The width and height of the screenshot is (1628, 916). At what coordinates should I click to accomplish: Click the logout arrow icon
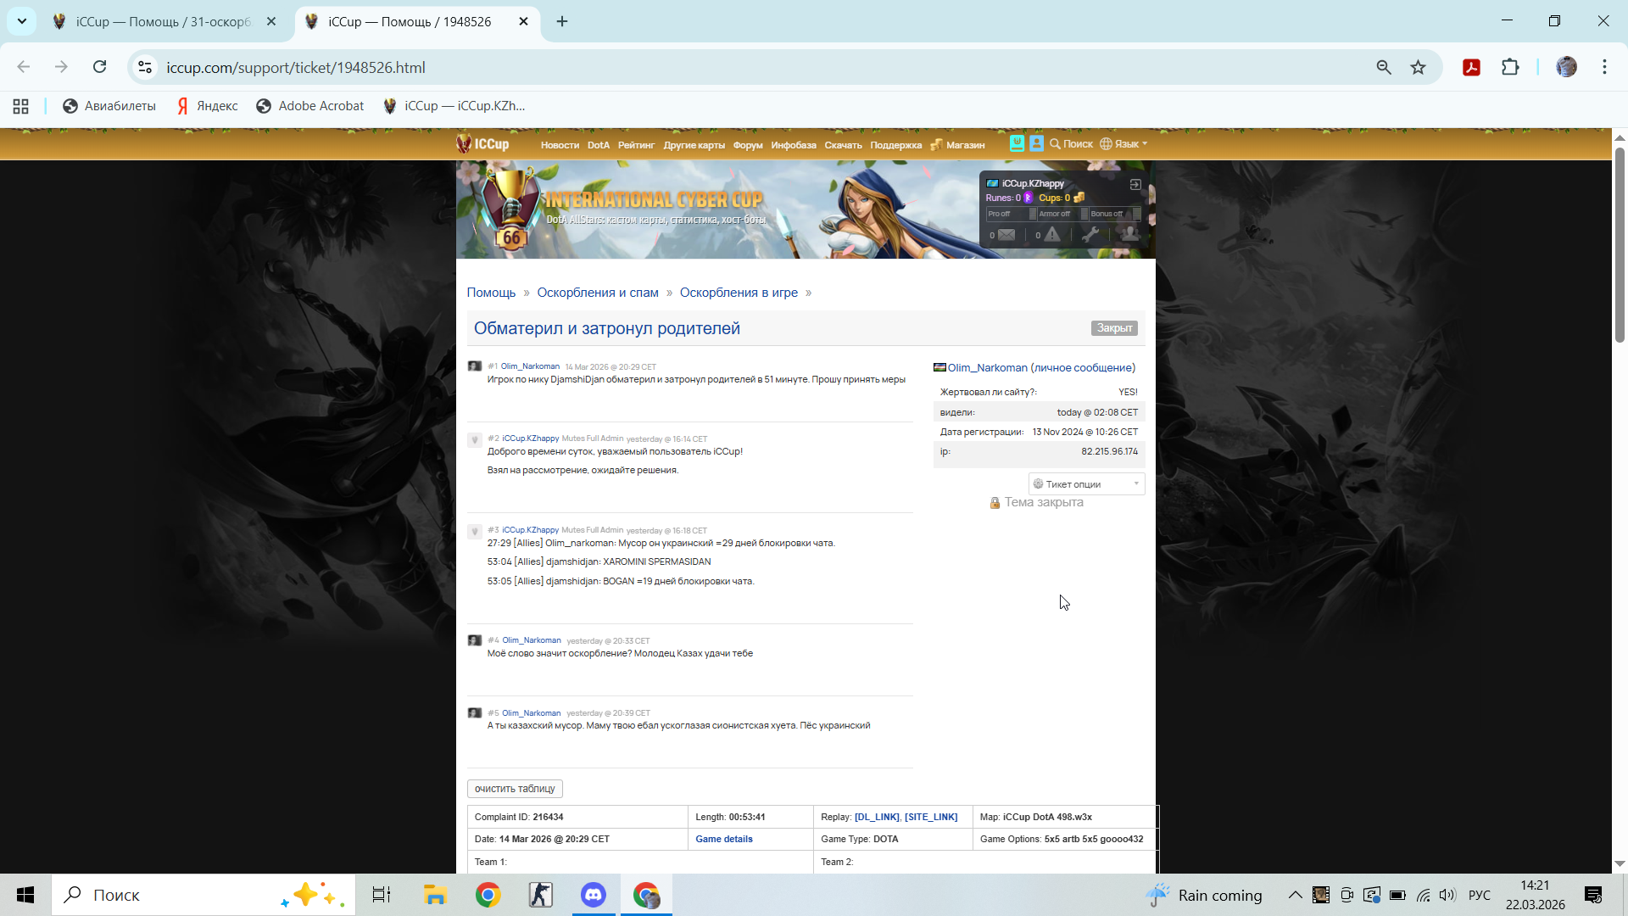[x=1135, y=184]
